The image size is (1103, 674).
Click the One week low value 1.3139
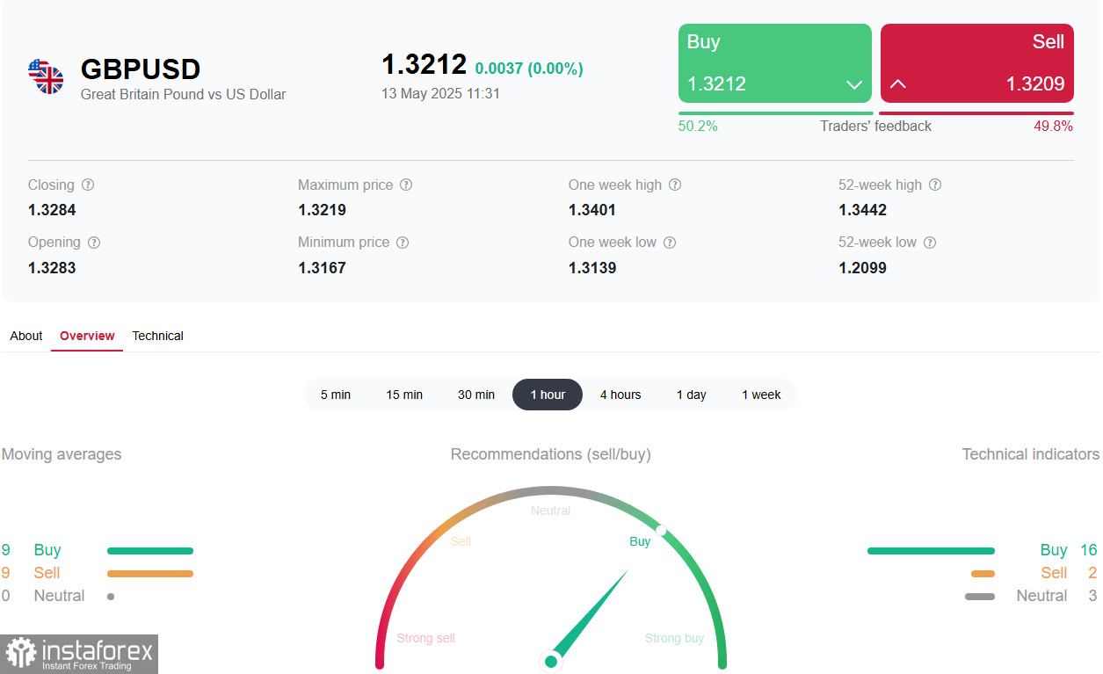point(592,268)
